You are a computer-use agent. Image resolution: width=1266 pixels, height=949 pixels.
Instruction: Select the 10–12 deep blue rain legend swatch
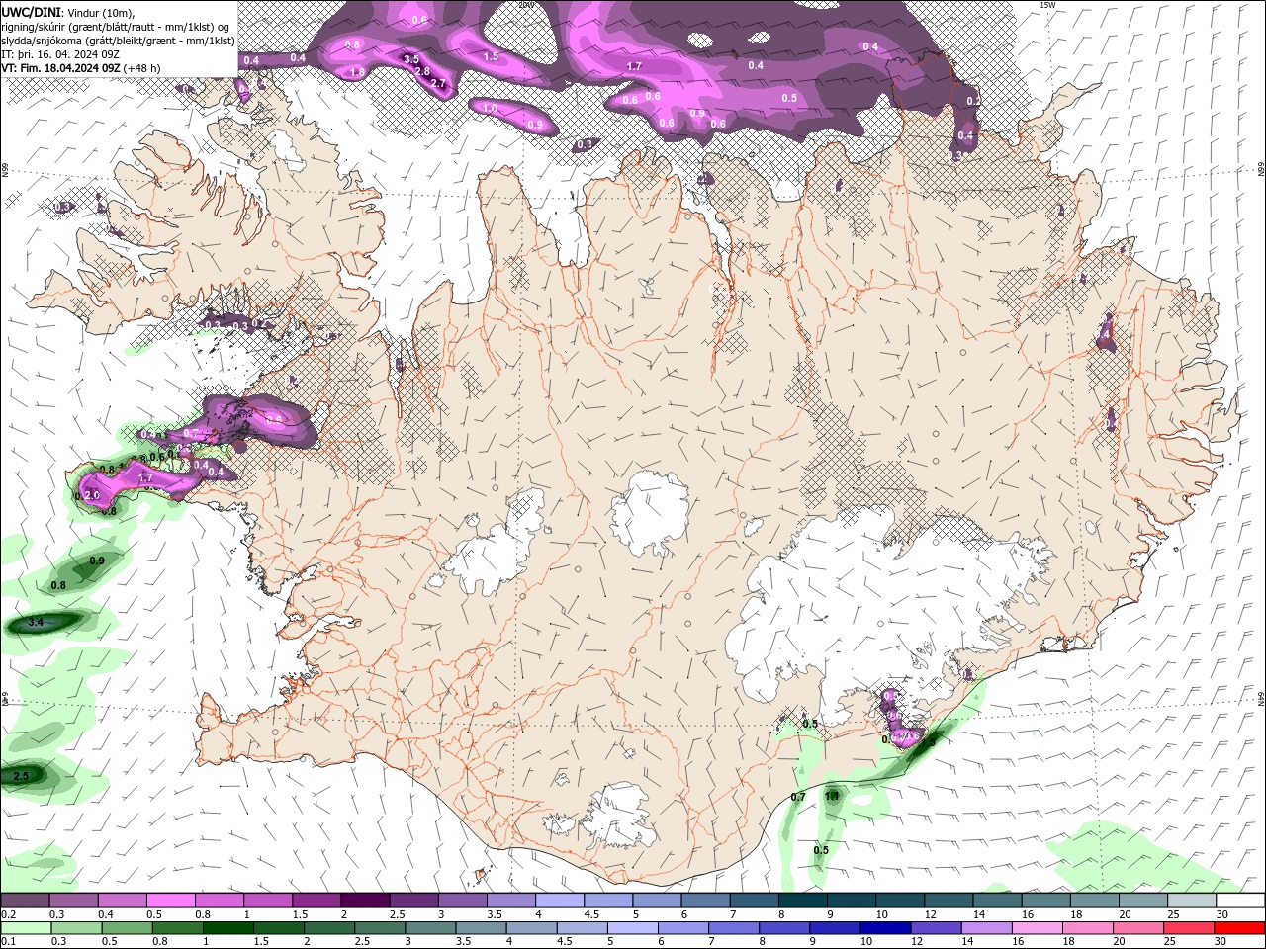click(x=885, y=928)
